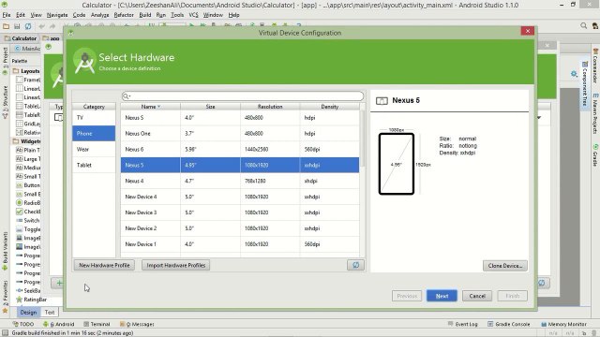The height and width of the screenshot is (337, 600).
Task: Select the Calculator breadcrumb tab
Action: point(21,38)
